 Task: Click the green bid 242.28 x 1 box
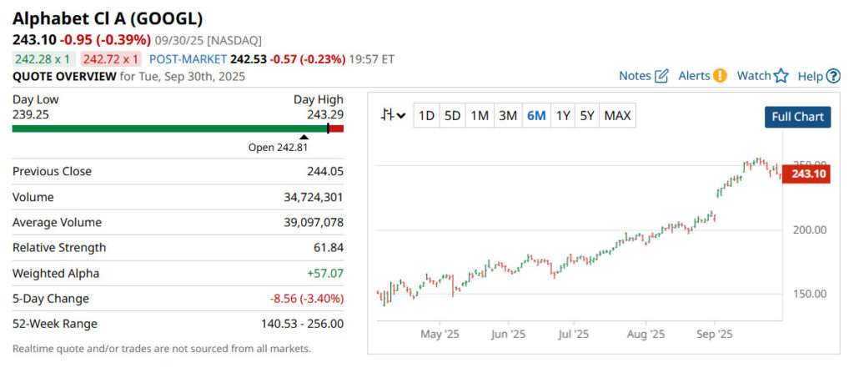[x=43, y=59]
